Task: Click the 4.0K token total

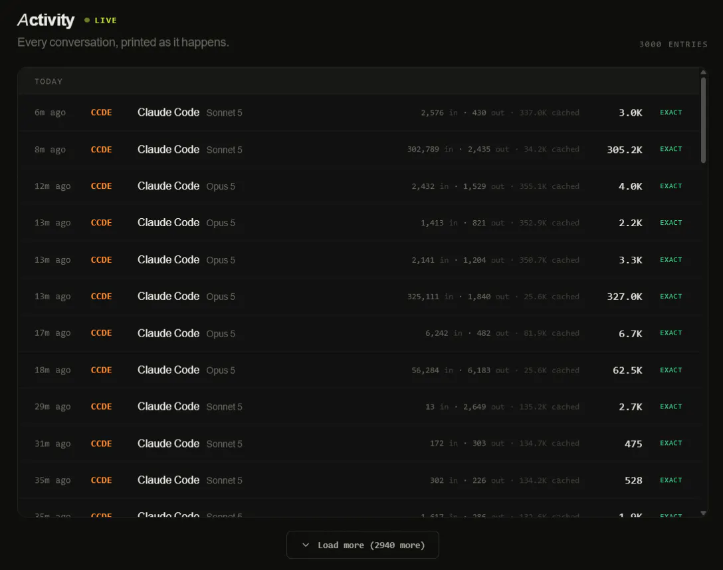Action: [631, 186]
